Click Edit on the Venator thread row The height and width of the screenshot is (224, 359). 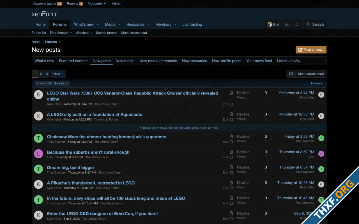(225, 104)
